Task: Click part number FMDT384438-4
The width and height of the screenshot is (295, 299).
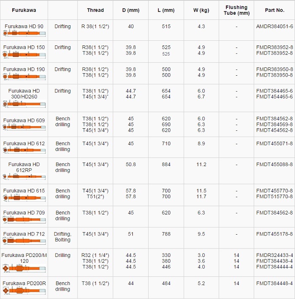Action: pyautogui.click(x=274, y=261)
